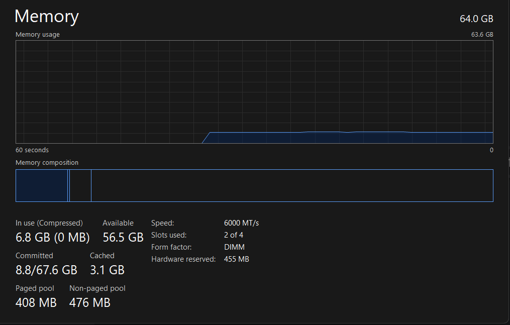Click the Speed: label
This screenshot has width=510, height=325.
point(163,223)
